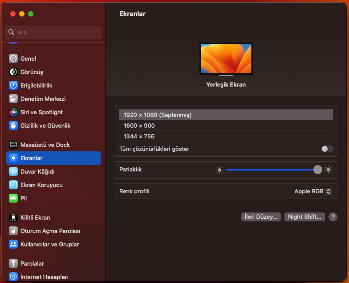Select the Yerleşik Ekran display thumbnail

coord(226,60)
